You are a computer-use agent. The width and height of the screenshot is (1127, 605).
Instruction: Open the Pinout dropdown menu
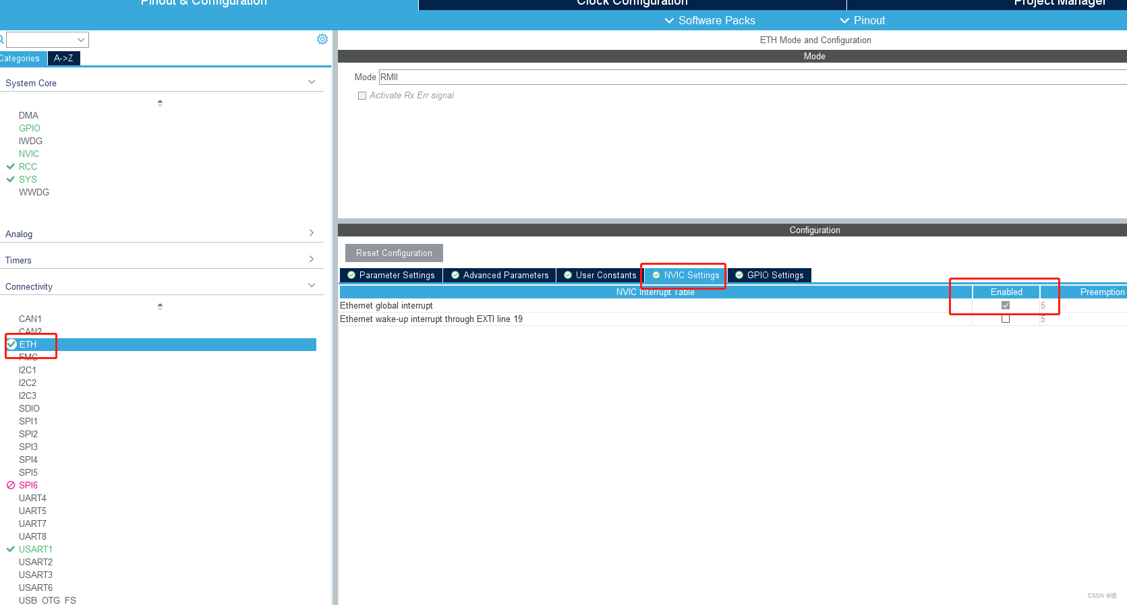pos(862,20)
